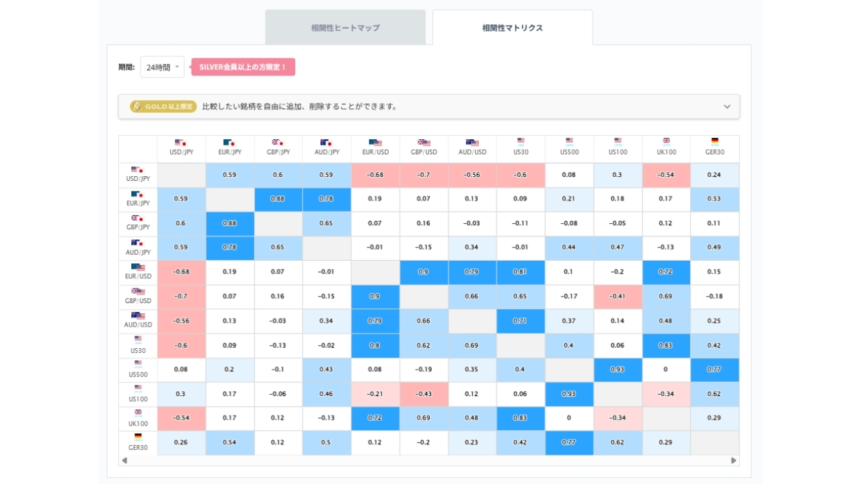The height and width of the screenshot is (484, 861).
Task: Click the −0.7 cell in USD/JPY row
Action: [x=424, y=175]
